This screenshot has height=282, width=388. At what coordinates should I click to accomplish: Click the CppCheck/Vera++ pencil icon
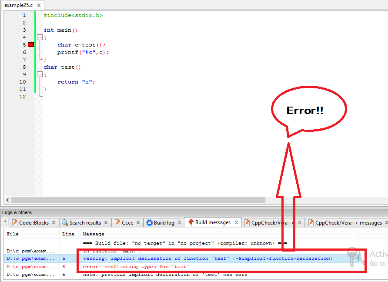pos(247,222)
